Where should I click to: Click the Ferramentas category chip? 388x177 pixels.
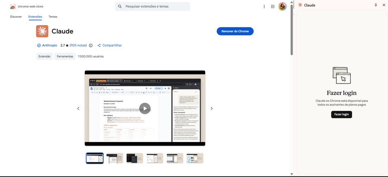tap(65, 56)
